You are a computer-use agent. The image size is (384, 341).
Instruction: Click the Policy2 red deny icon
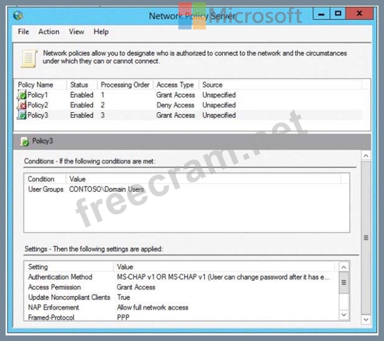22,105
